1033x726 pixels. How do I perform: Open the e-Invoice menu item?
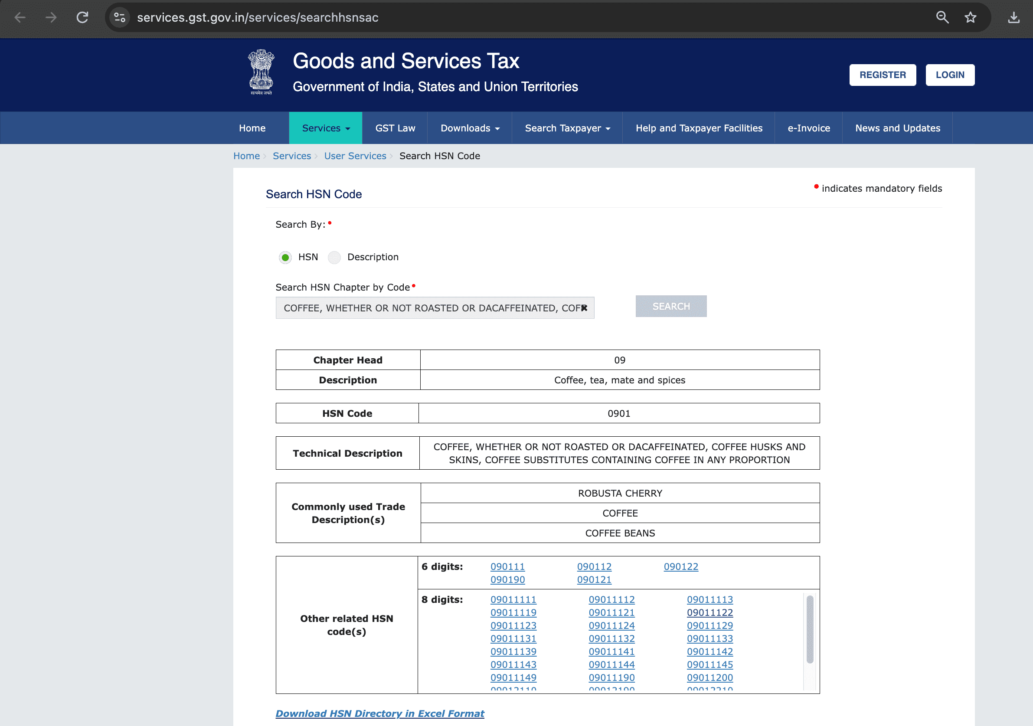(808, 128)
